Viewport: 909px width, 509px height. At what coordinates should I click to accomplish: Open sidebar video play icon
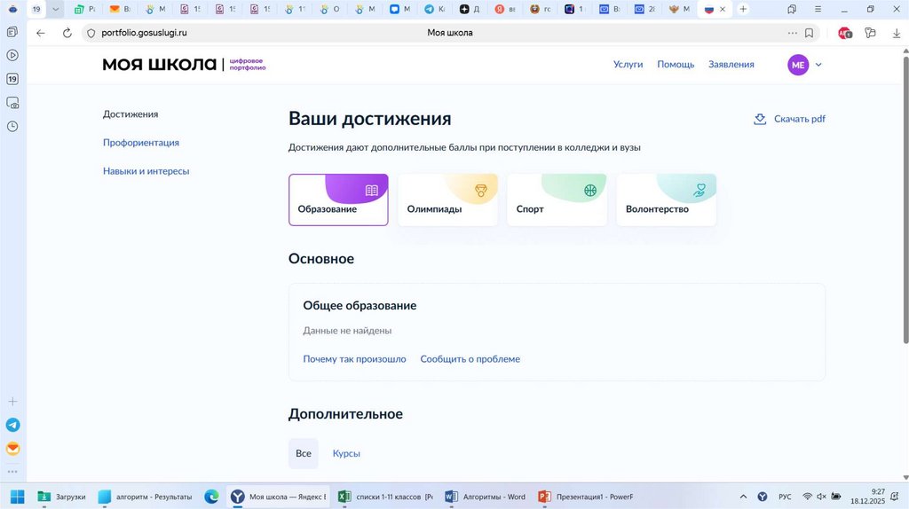12,55
